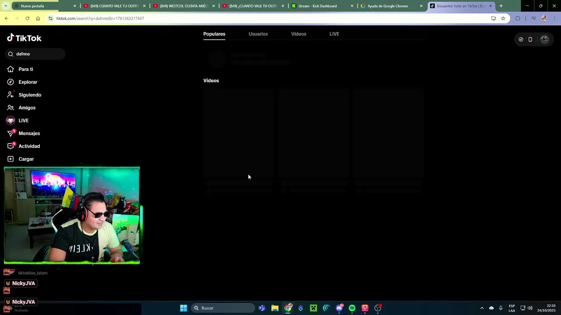Viewport: 561px width, 315px height.
Task: Click the TikTok coins icon at top right
Action: pyautogui.click(x=521, y=39)
